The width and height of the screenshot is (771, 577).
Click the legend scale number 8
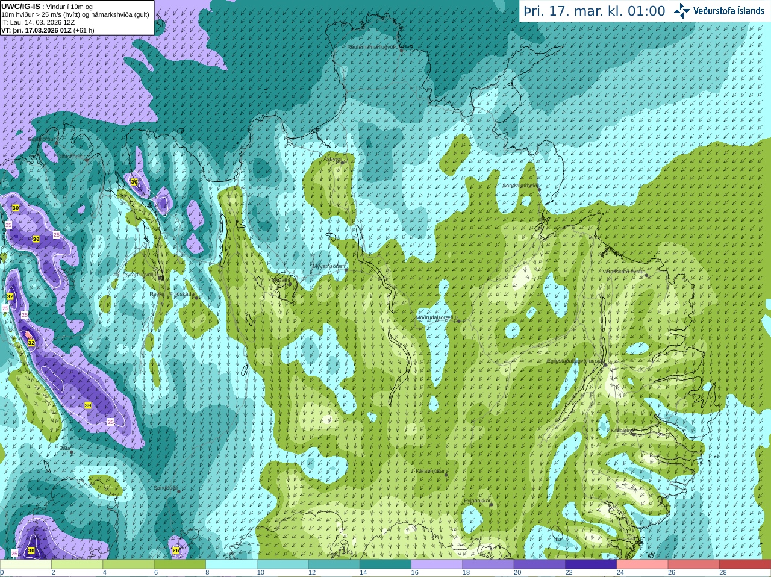pos(207,573)
